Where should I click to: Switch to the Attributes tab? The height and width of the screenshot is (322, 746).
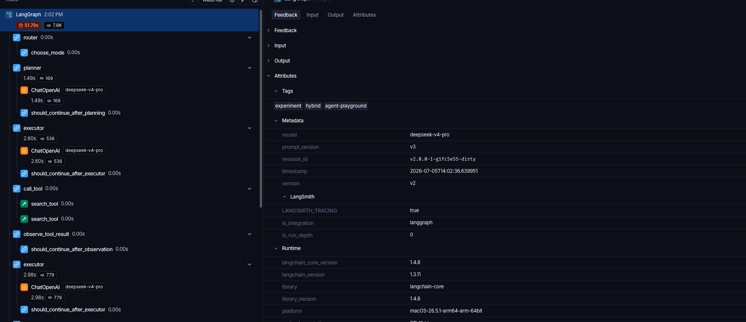tap(364, 15)
